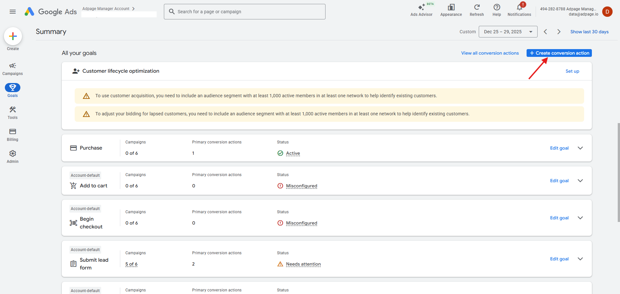Open the date range dropdown
This screenshot has width=620, height=294.
(x=508, y=32)
